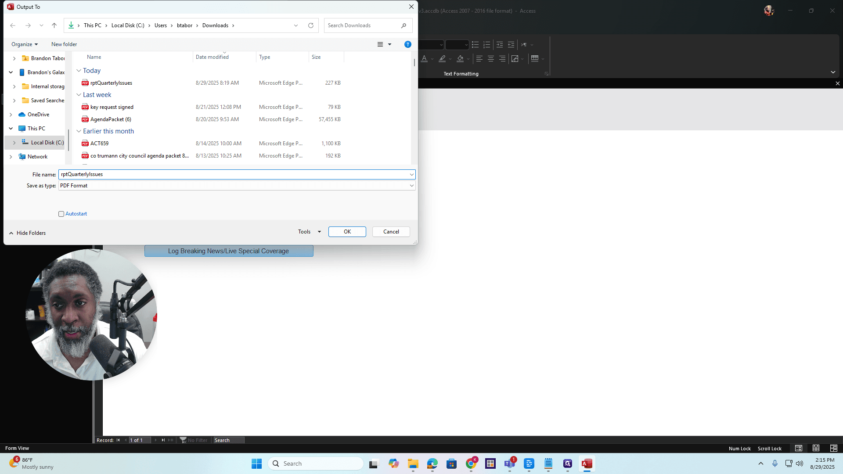Go up one folder level with the up arrow
This screenshot has height=474, width=843.
(54, 25)
